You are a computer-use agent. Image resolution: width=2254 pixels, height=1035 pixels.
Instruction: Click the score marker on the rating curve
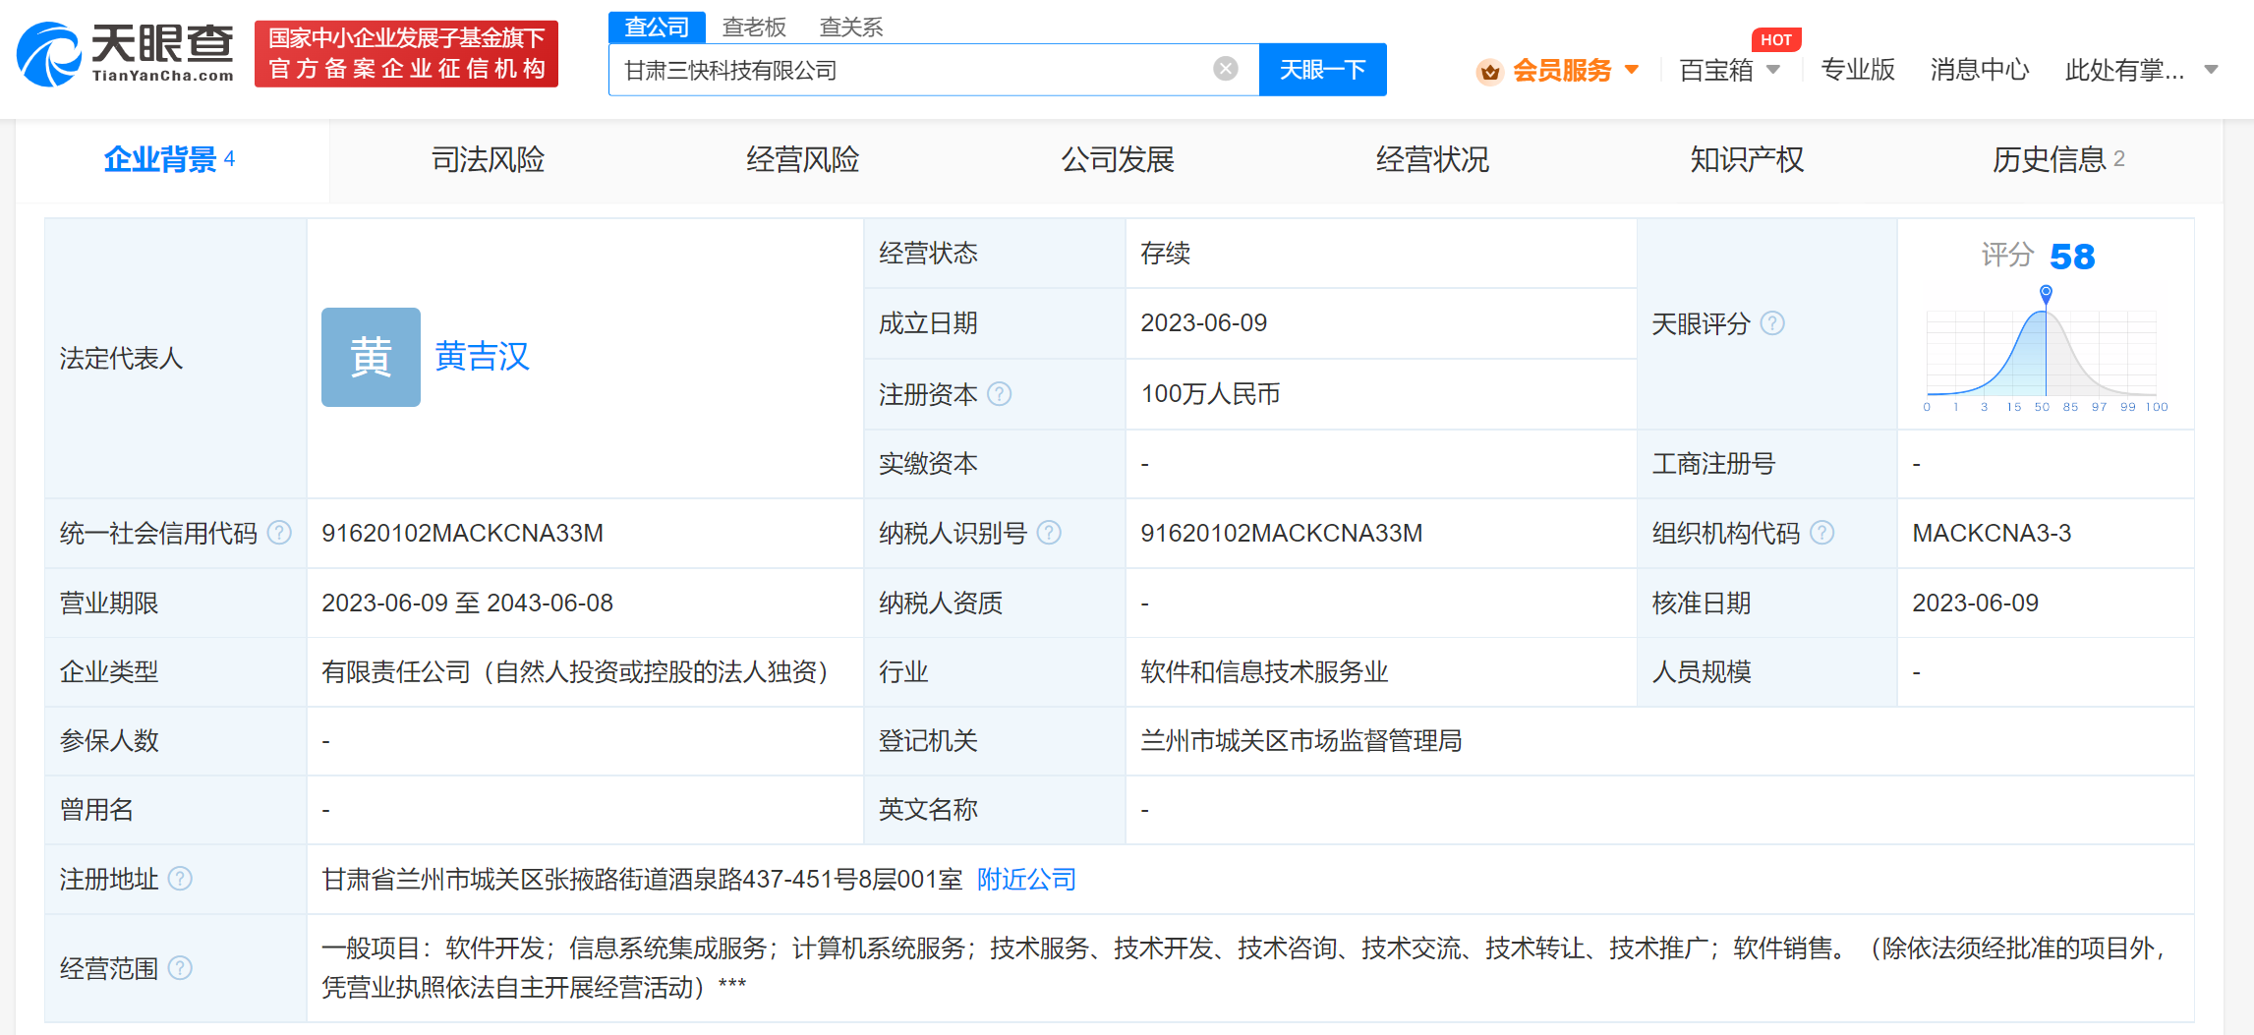2047,292
